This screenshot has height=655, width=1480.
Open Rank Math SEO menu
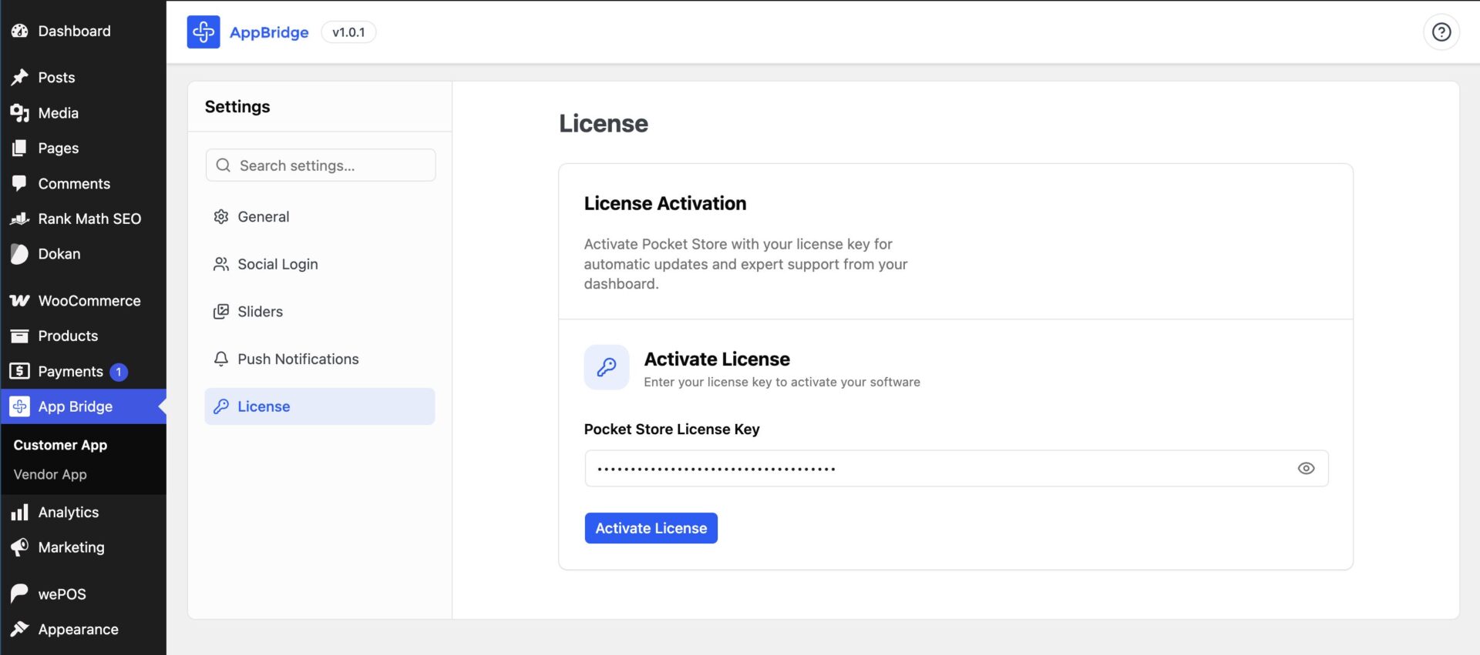pos(83,219)
